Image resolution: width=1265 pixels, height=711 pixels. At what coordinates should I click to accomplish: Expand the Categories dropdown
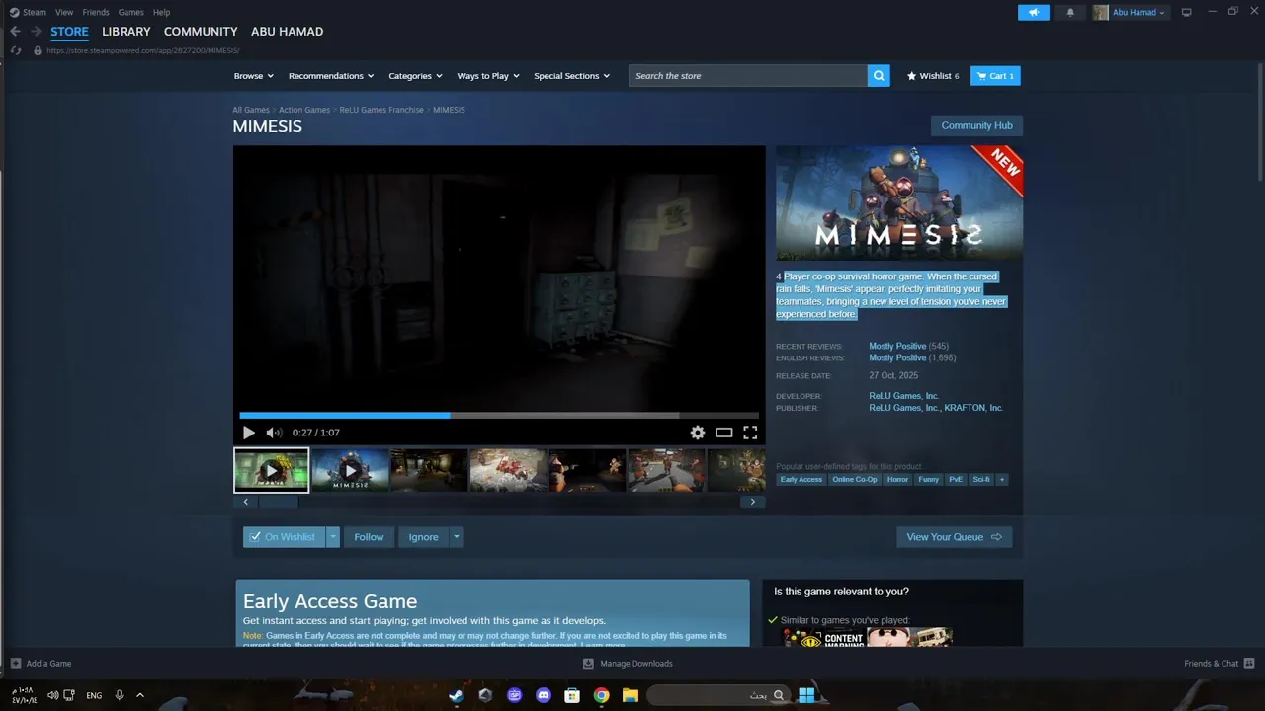(x=414, y=76)
